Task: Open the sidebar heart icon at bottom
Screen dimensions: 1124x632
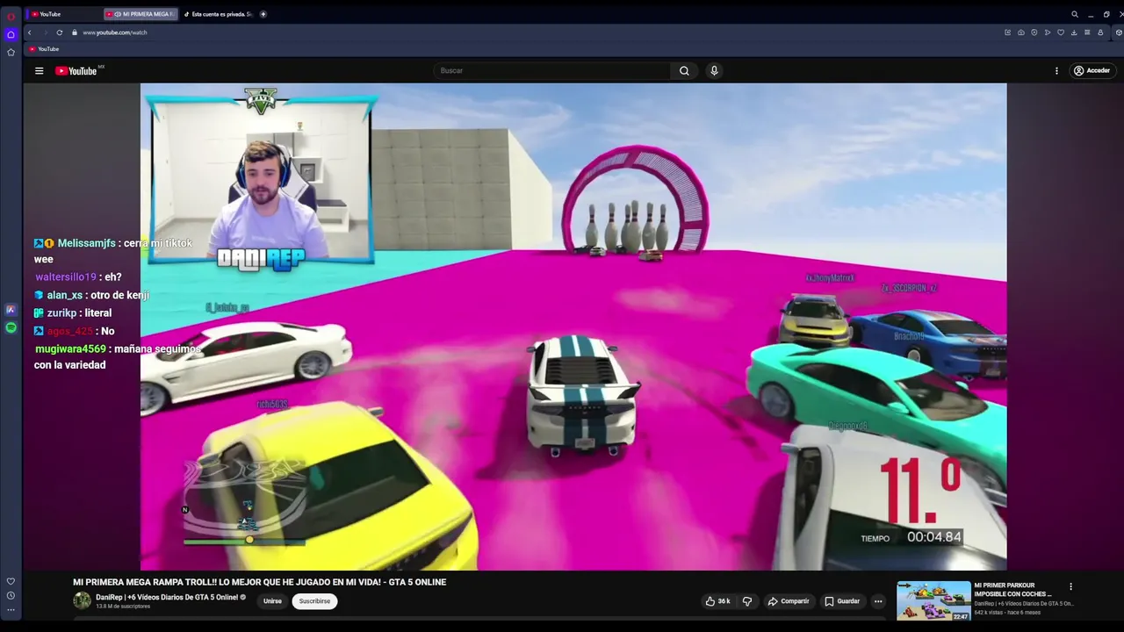Action: point(11,581)
